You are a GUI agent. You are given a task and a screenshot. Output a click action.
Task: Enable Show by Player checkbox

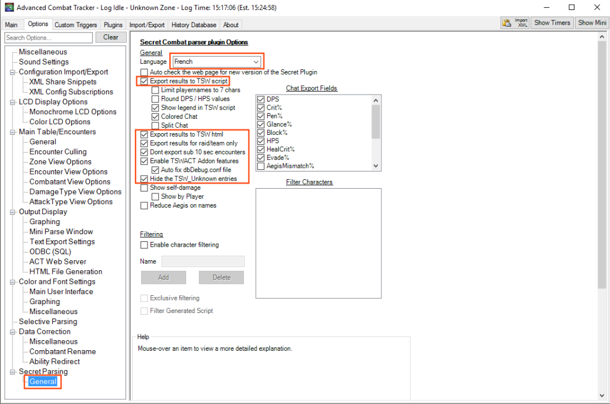[155, 196]
